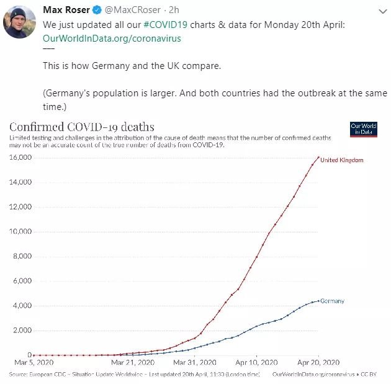Click the European CDC source footer text
391x384 pixels.
coord(135,374)
